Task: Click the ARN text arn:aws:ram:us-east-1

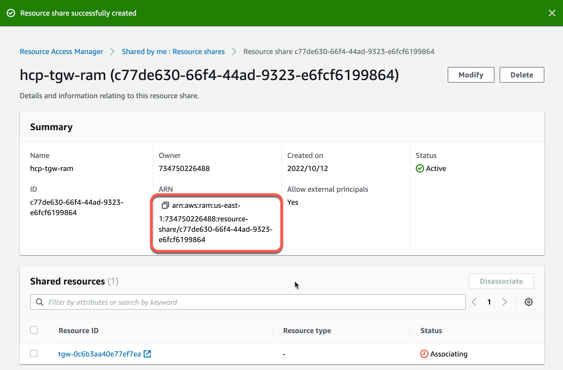Action: pyautogui.click(x=216, y=222)
